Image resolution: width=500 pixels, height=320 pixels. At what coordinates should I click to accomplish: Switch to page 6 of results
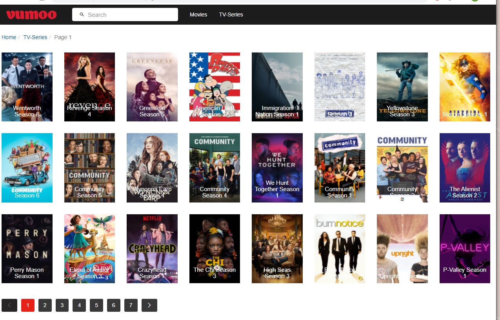point(114,306)
